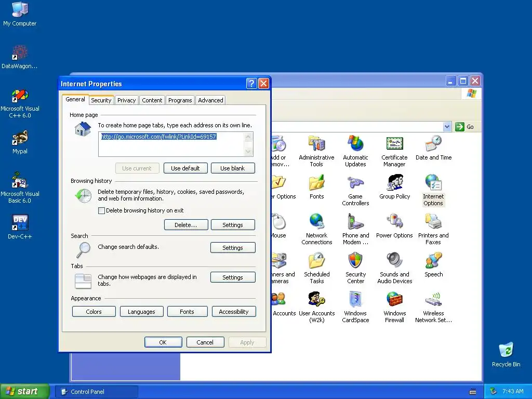Select Microsoft Visual Basic 6.0 shortcut
The width and height of the screenshot is (532, 399).
point(20,188)
